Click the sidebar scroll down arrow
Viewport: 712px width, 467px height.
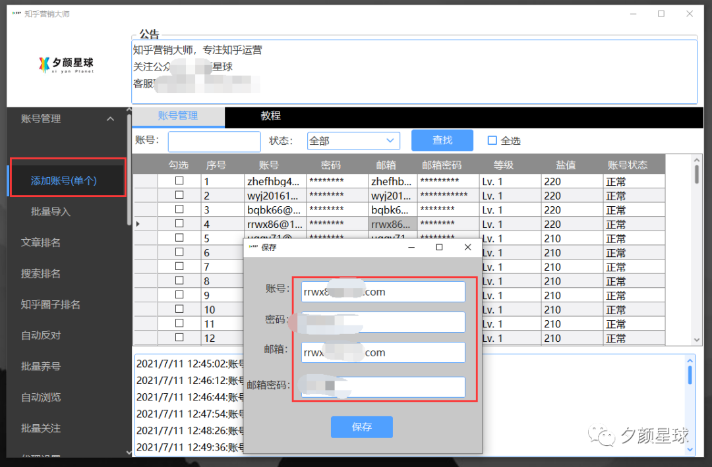pyautogui.click(x=129, y=453)
